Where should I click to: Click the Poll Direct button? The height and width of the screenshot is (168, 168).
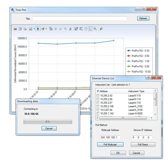click(x=143, y=144)
